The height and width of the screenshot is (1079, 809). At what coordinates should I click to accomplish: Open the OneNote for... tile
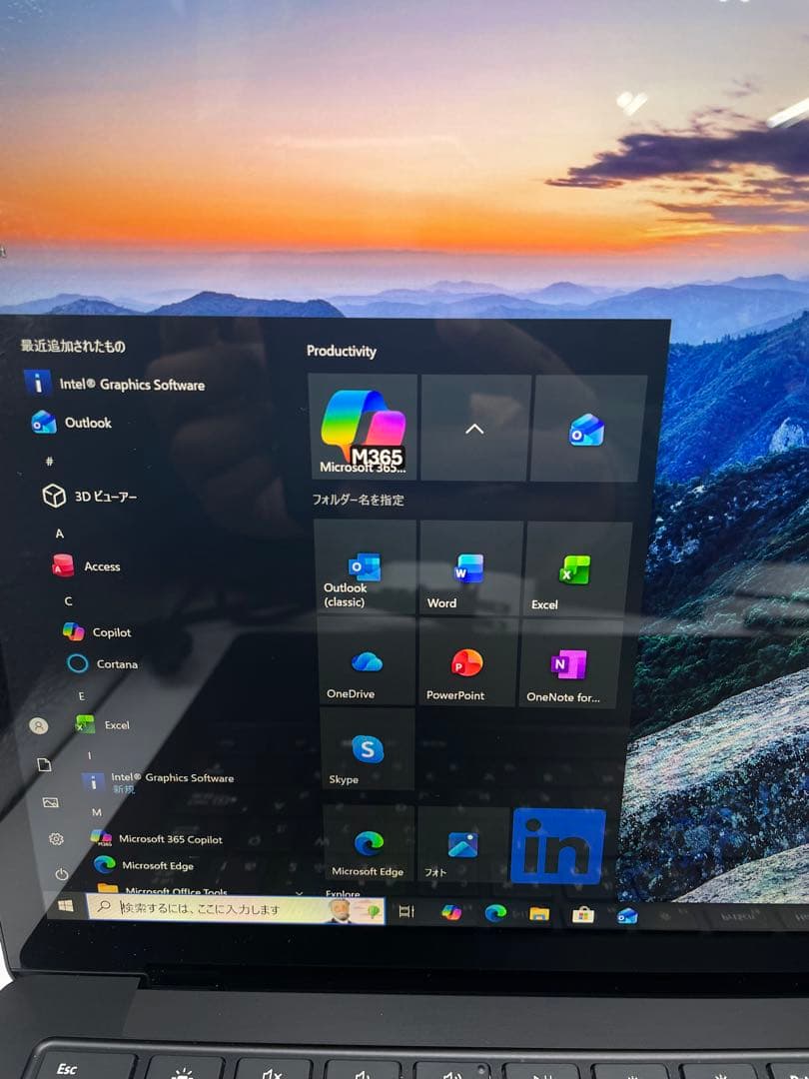pos(569,664)
